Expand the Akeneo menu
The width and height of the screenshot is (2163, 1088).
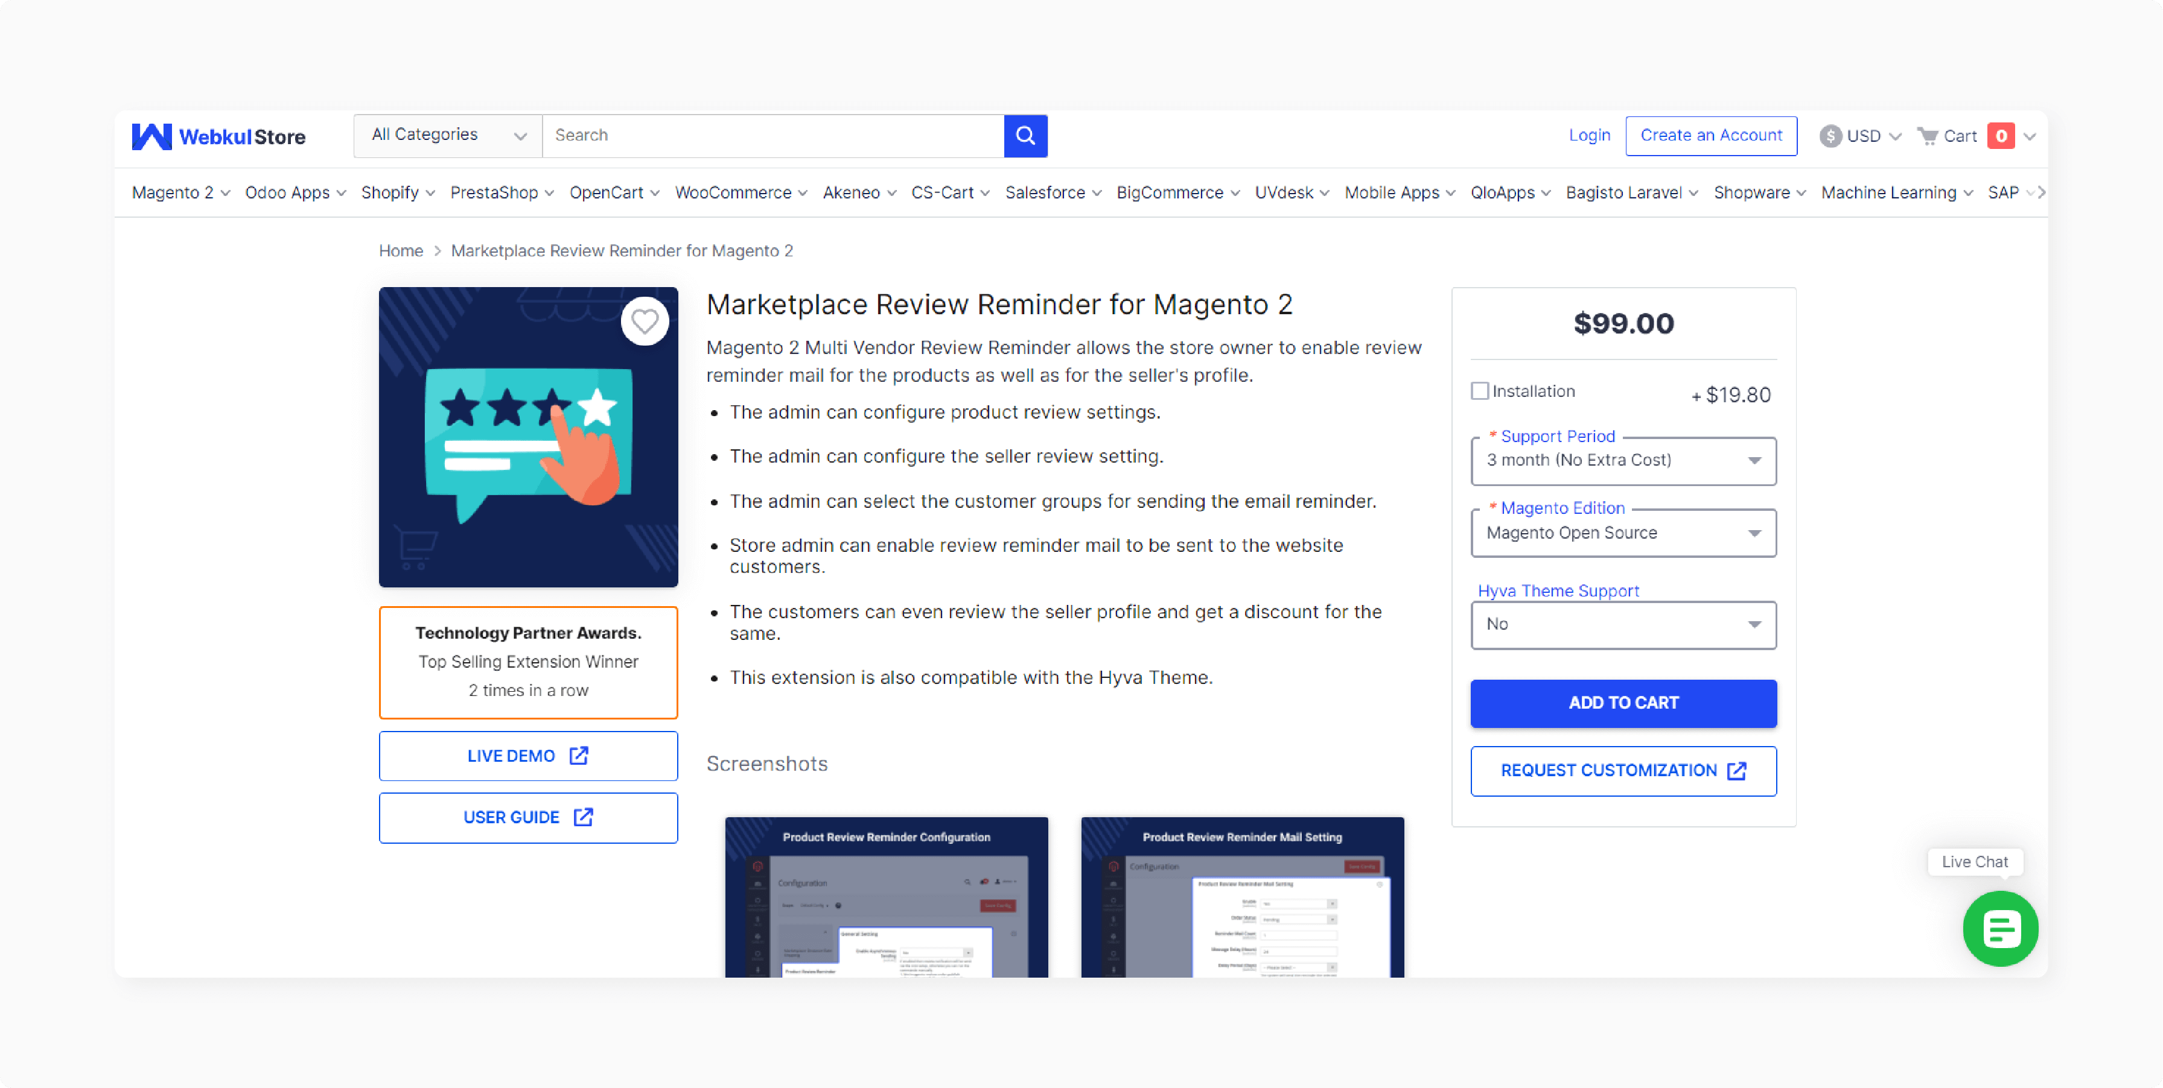point(860,193)
